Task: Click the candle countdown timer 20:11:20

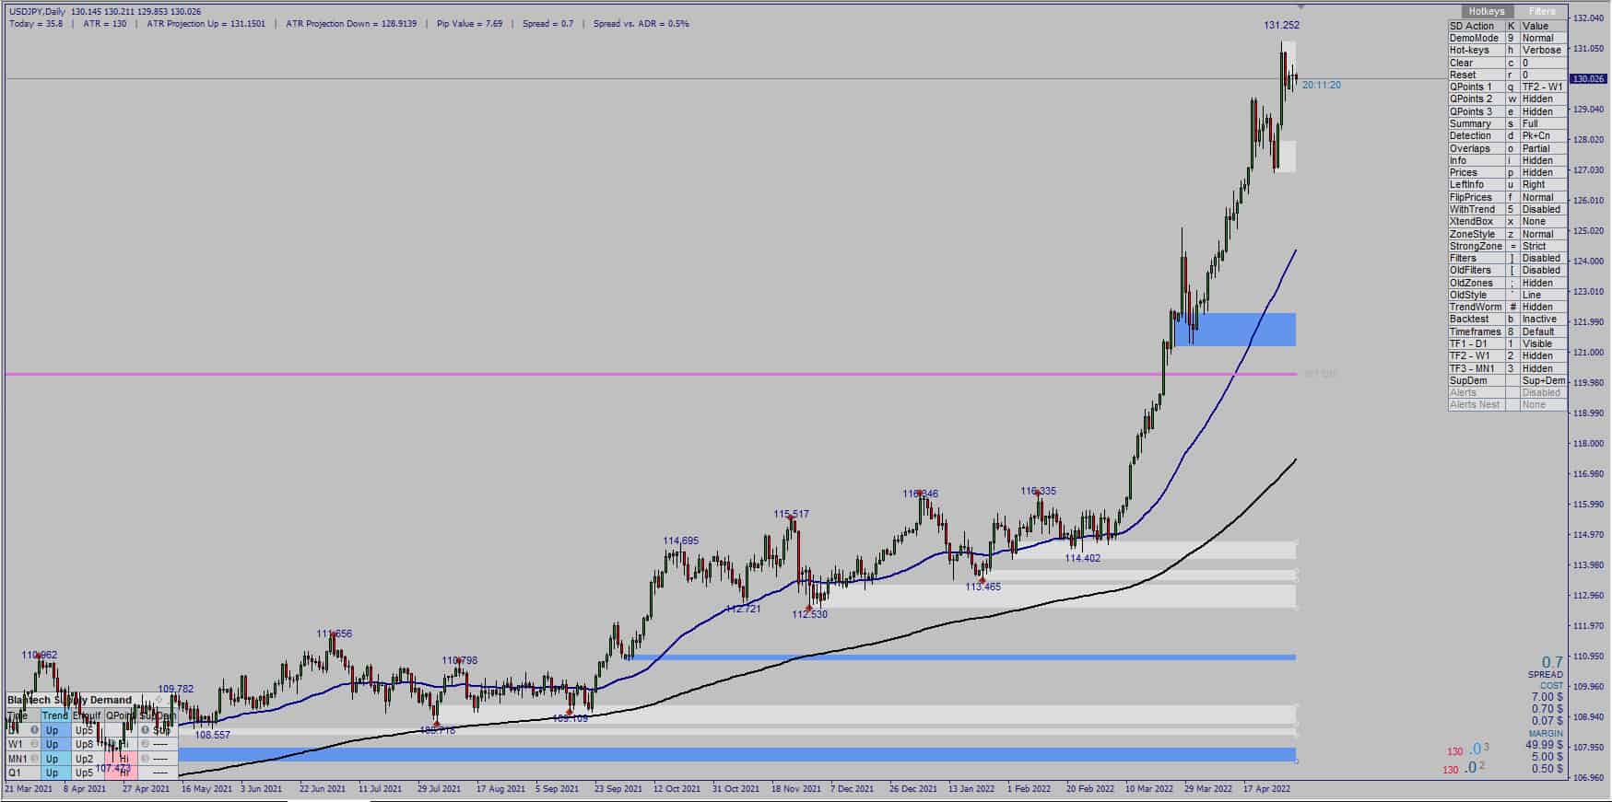Action: pos(1322,86)
